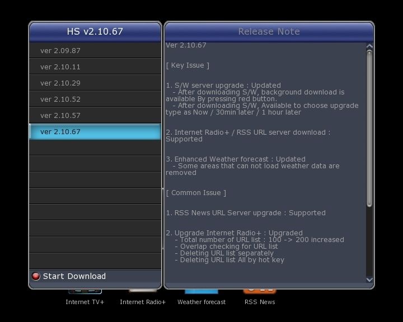
Task: Click 'Ver 2.10.67' text in release note
Action: pyautogui.click(x=186, y=45)
